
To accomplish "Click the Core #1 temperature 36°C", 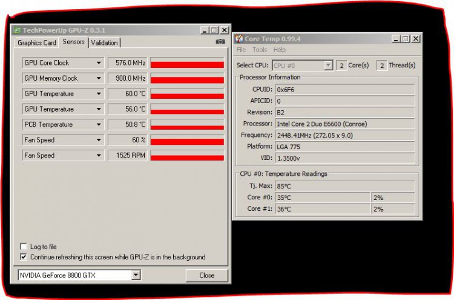I will click(x=323, y=208).
